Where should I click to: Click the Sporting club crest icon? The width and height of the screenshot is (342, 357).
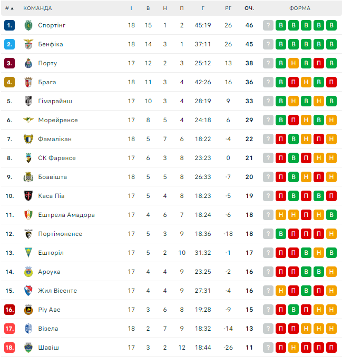(28, 25)
